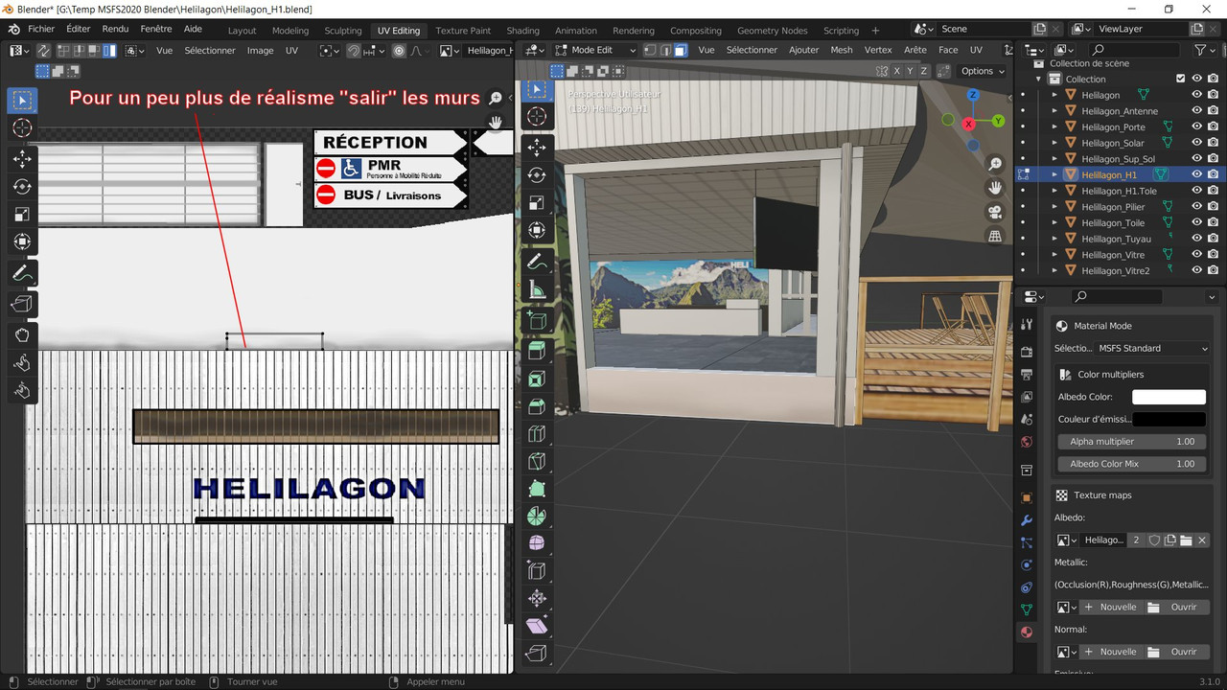1227x690 pixels.
Task: Enable vertex select mode in 3D viewport
Action: [x=649, y=50]
